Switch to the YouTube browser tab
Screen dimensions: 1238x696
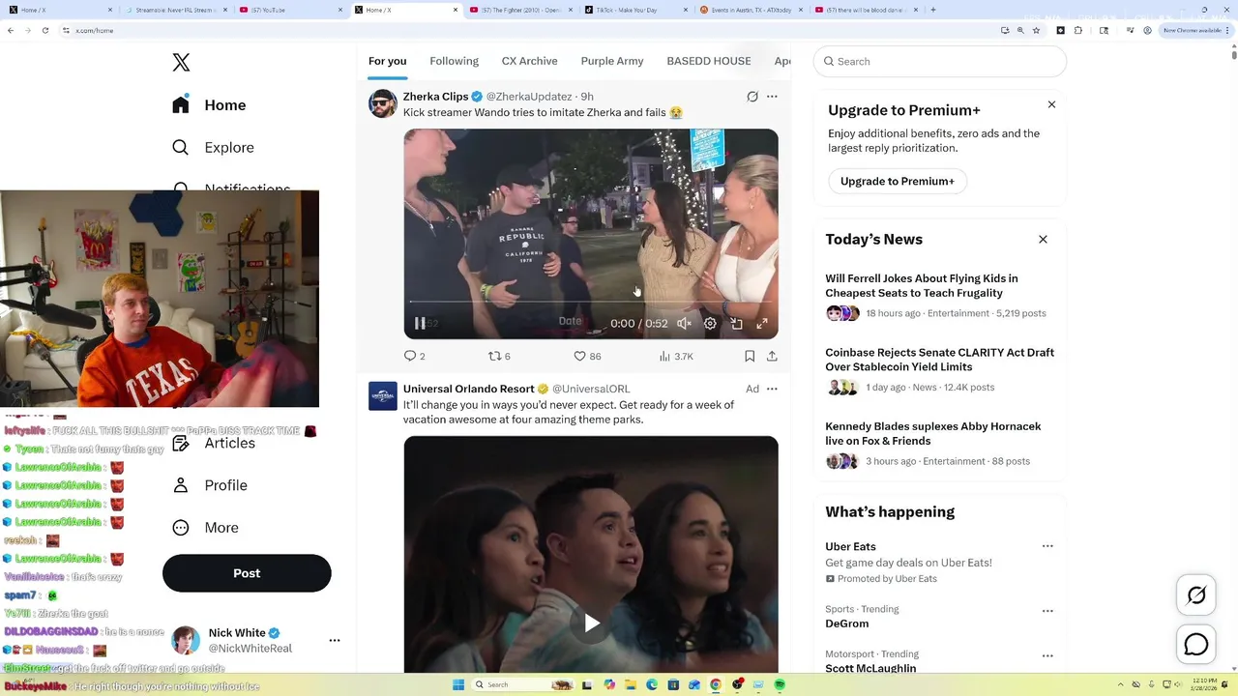tap(289, 10)
